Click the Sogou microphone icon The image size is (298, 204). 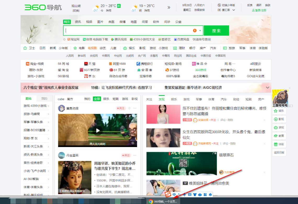pos(184,195)
